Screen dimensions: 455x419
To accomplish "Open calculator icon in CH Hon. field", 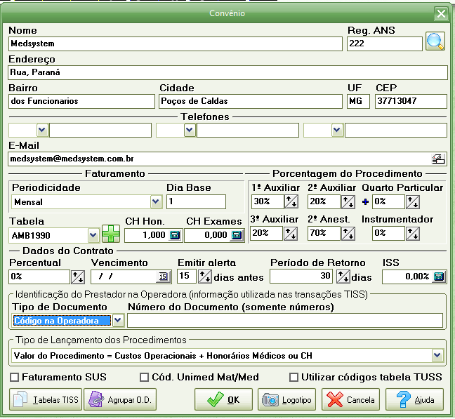I will point(176,235).
